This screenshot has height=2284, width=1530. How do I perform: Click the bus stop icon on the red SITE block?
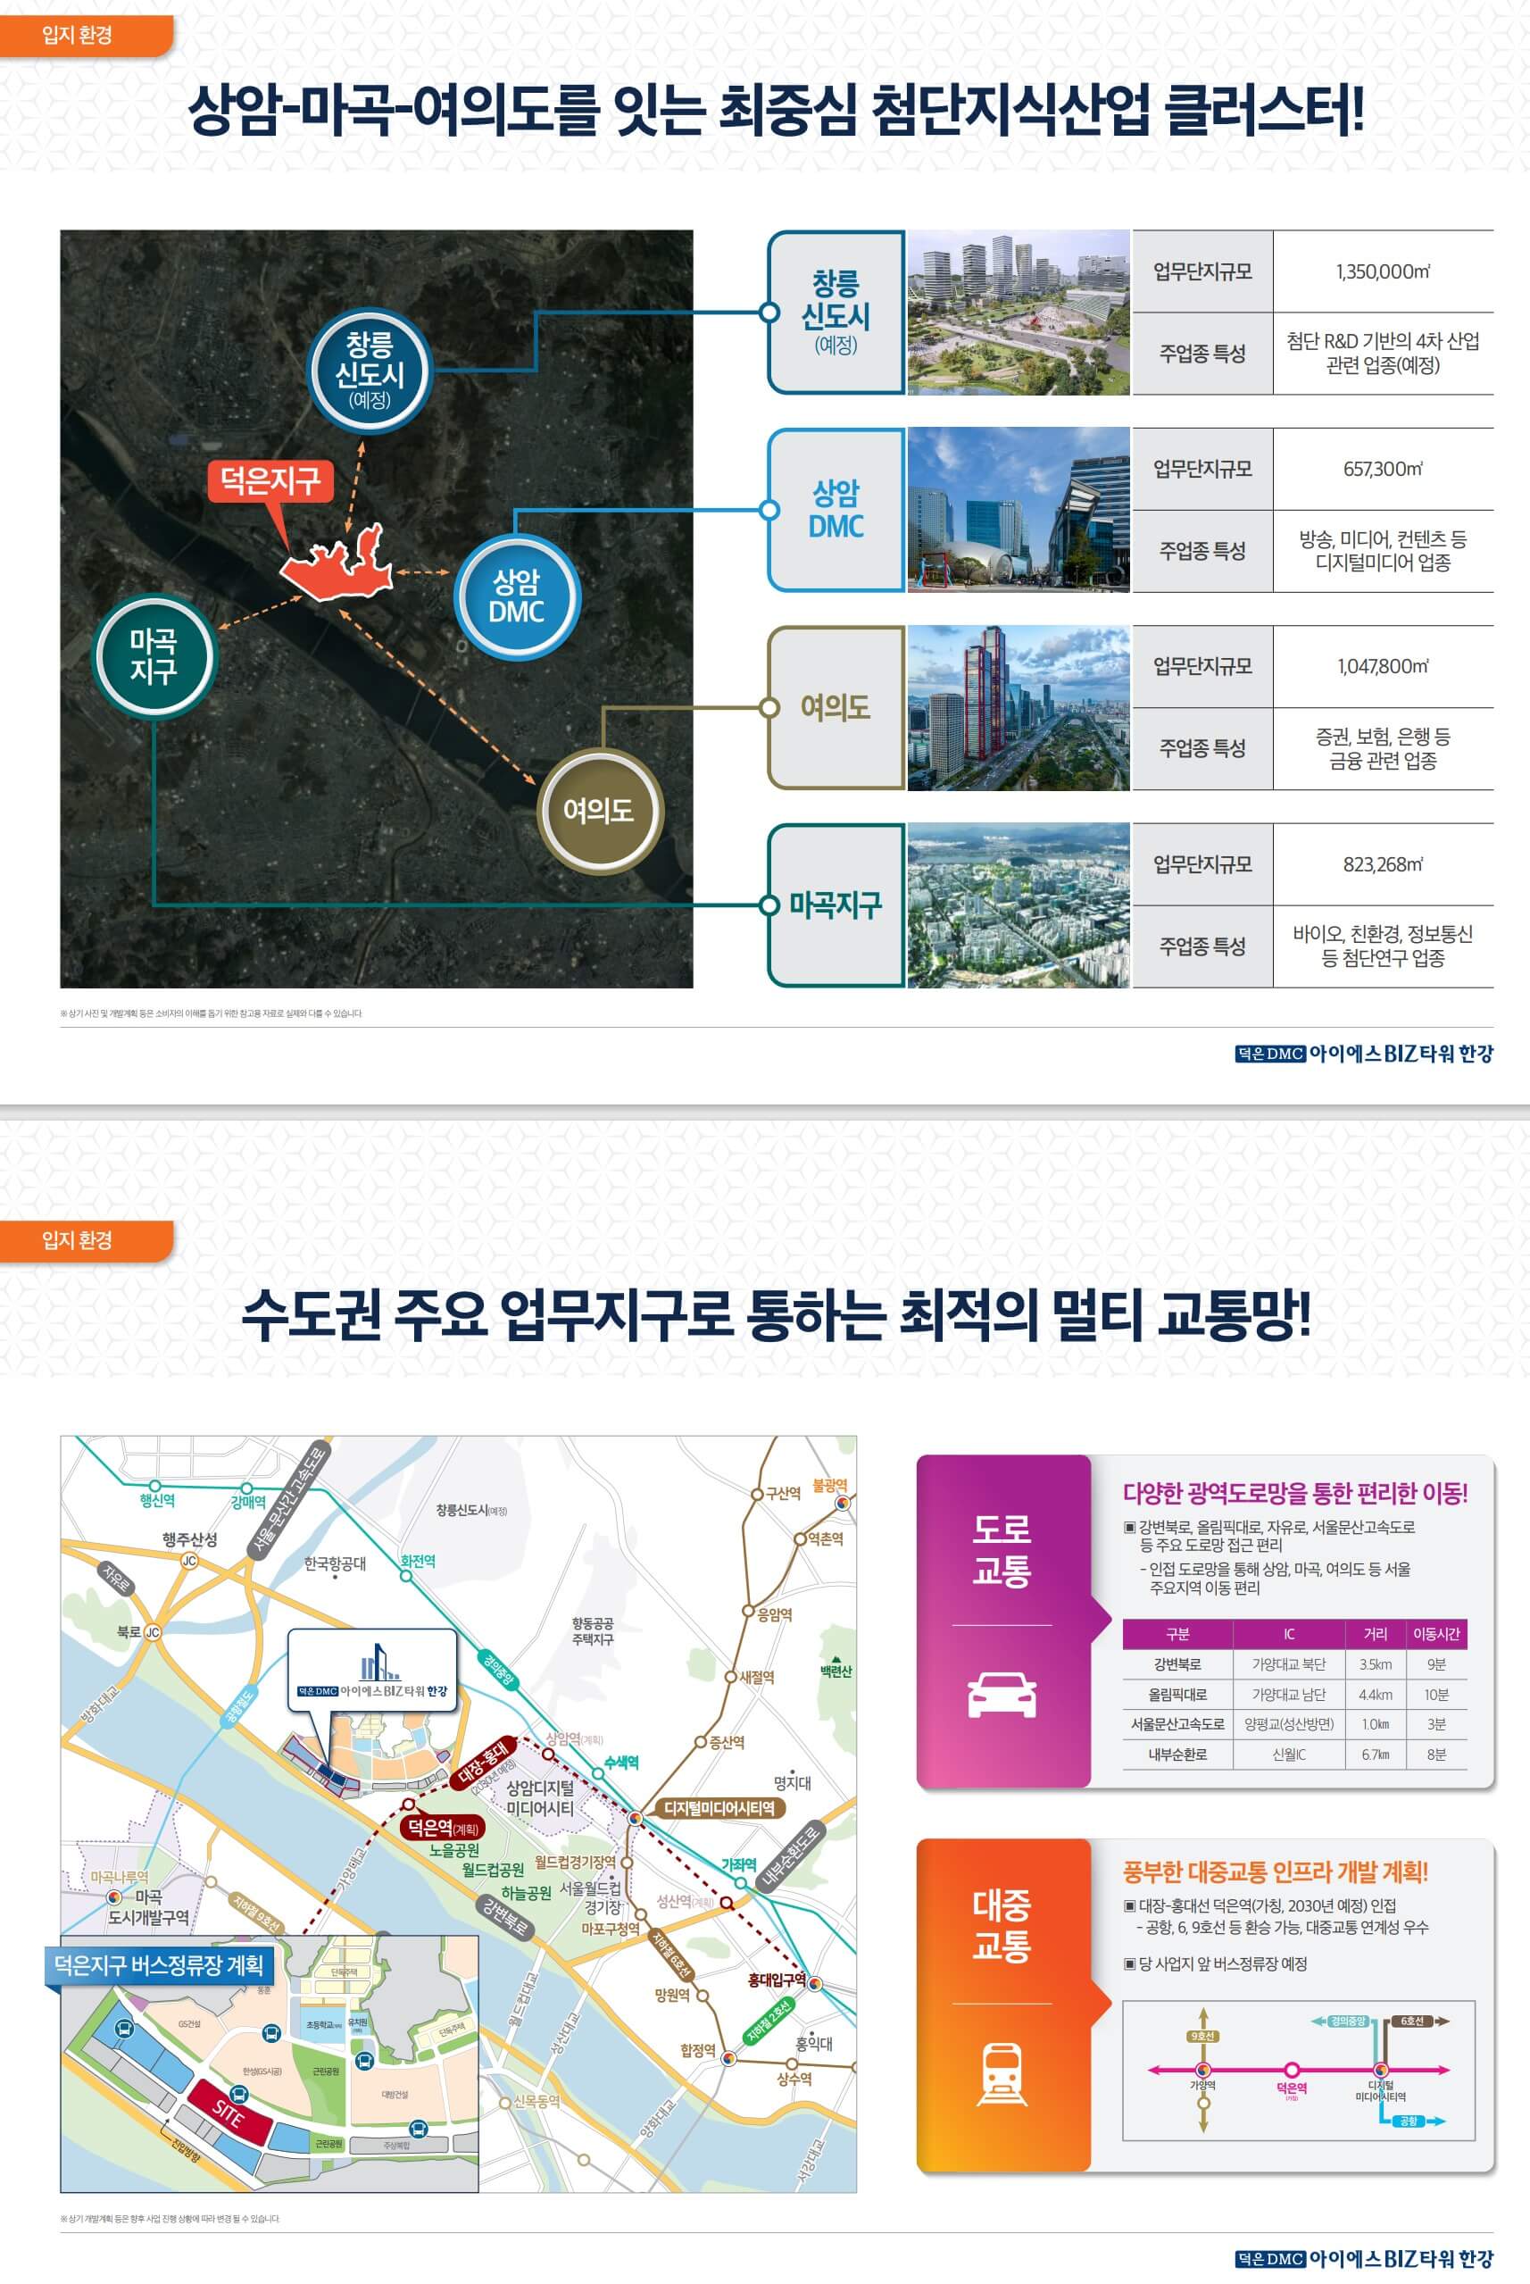pyautogui.click(x=240, y=2095)
